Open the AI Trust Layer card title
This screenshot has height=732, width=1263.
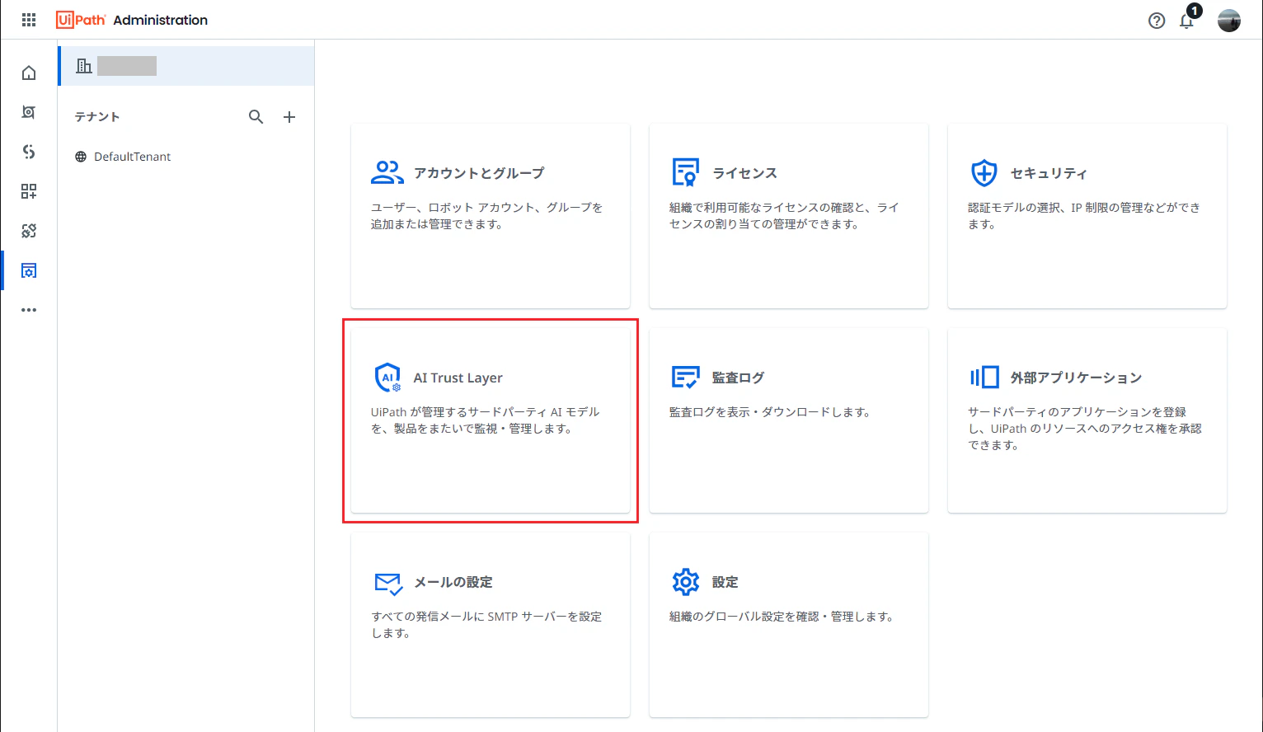[x=458, y=378]
